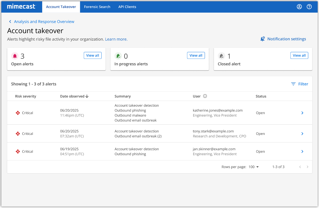The width and height of the screenshot is (319, 208).
Task: Expand the jan.skinner alert row chevron
Action: [302, 152]
